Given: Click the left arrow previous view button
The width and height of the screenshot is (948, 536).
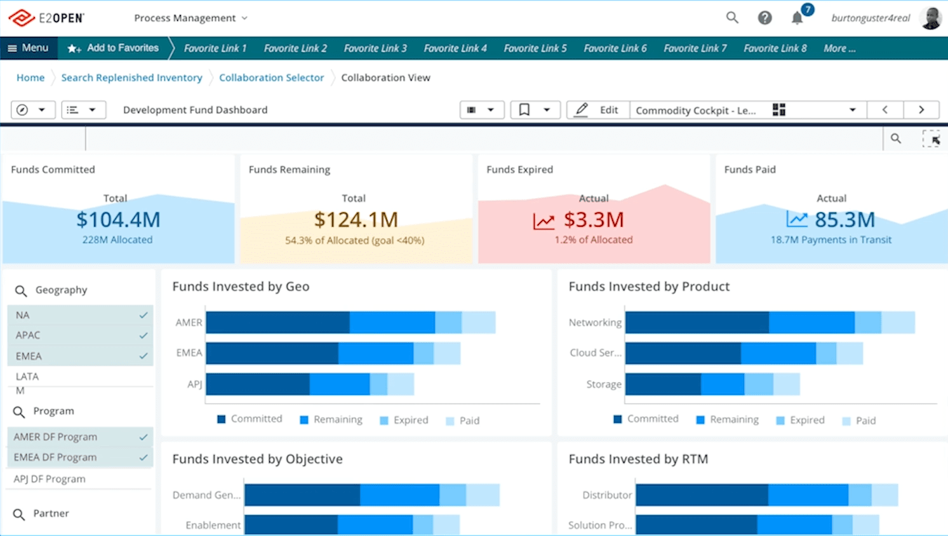Looking at the screenshot, I should 885,110.
